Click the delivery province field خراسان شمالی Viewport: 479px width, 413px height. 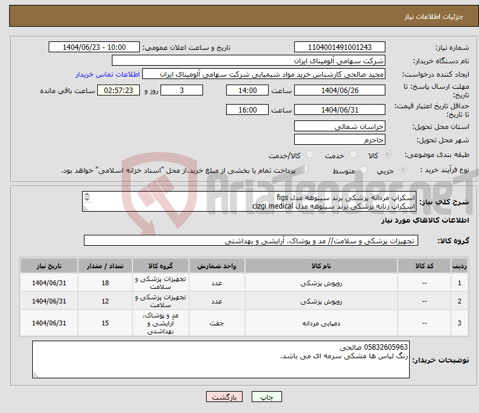pyautogui.click(x=339, y=126)
